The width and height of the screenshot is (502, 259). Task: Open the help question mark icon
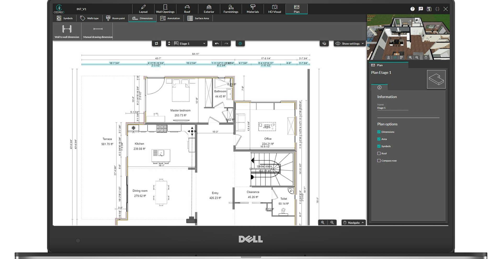[412, 9]
